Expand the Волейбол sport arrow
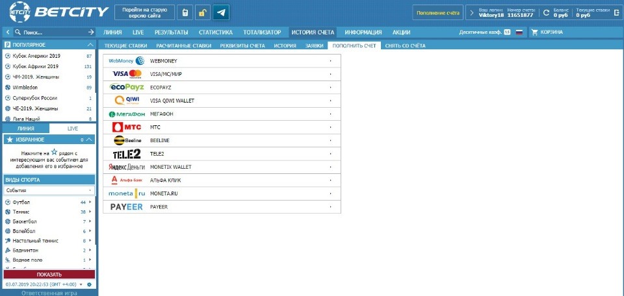This screenshot has height=296, width=624. (90, 231)
